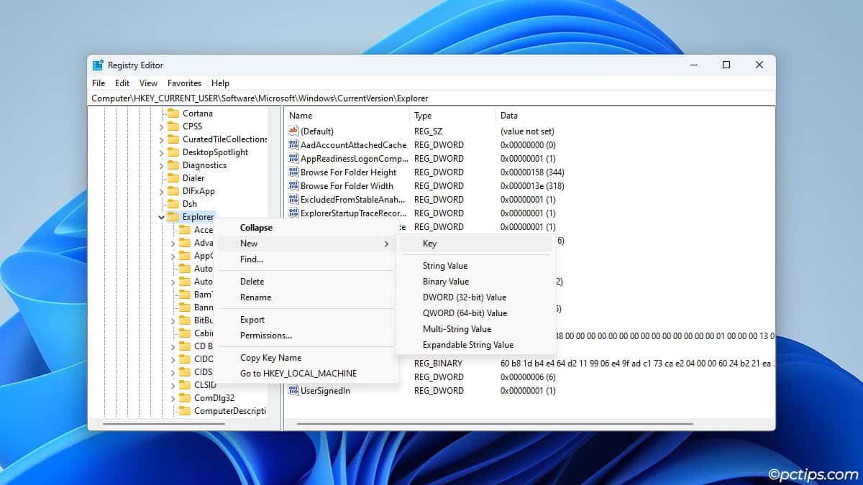Image resolution: width=863 pixels, height=485 pixels.
Task: Click the (Default) string value icon
Action: (293, 131)
